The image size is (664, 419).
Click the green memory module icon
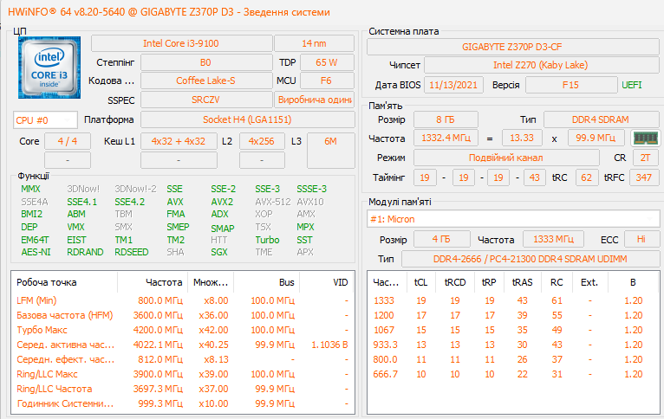(x=645, y=138)
